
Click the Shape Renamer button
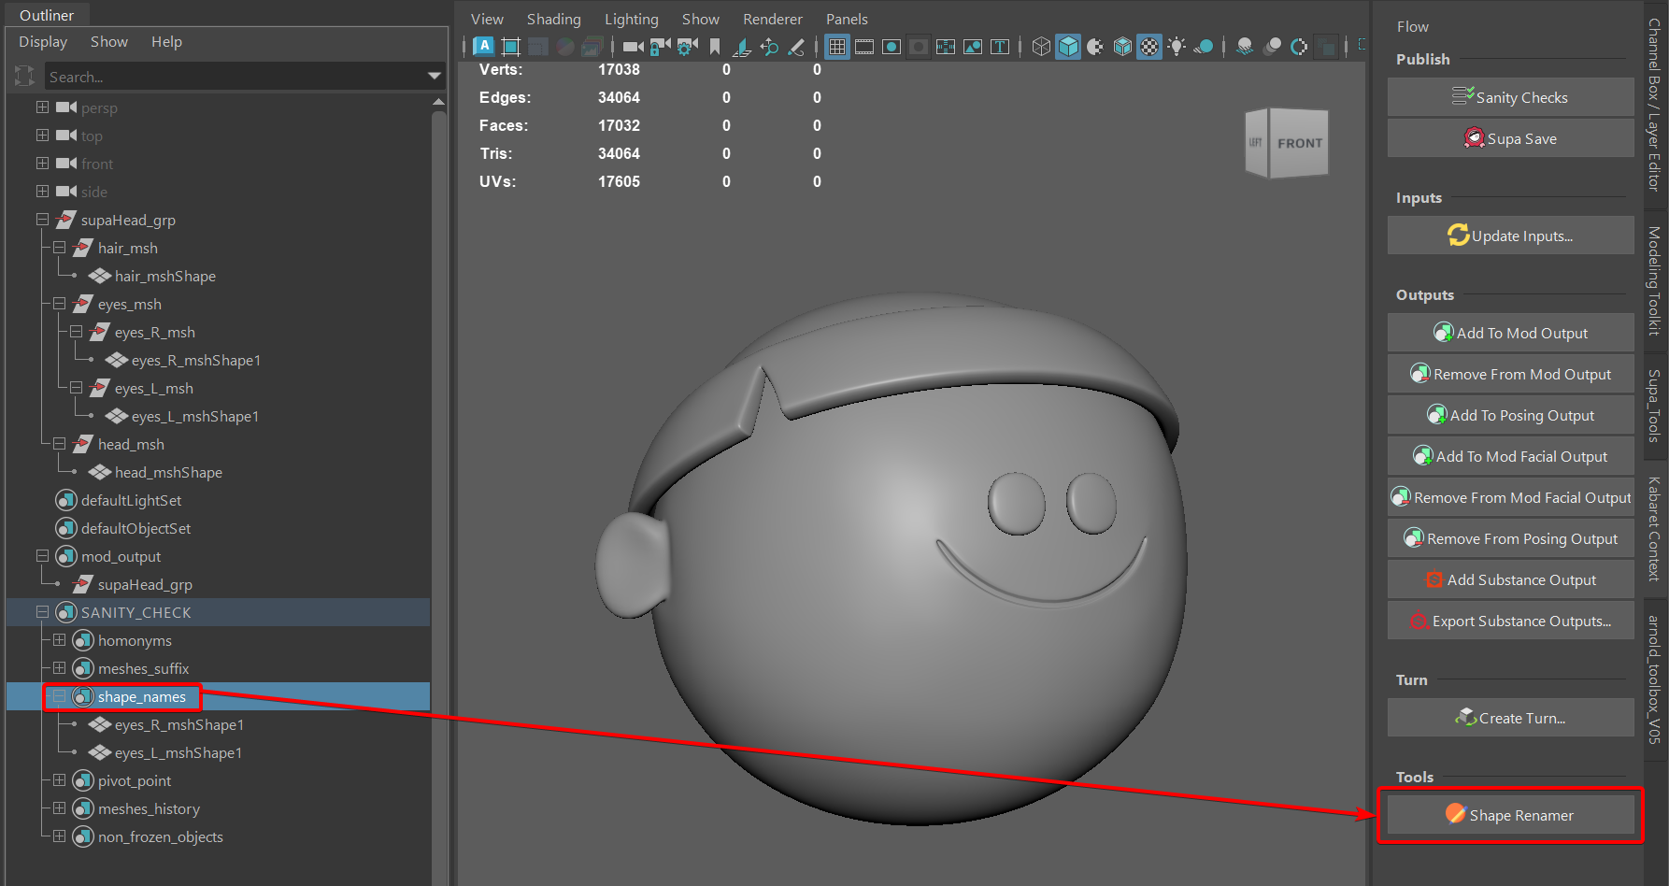pos(1510,815)
